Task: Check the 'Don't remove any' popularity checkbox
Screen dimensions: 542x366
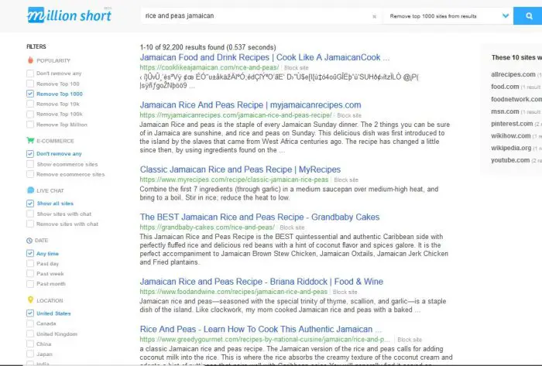Action: coord(30,74)
